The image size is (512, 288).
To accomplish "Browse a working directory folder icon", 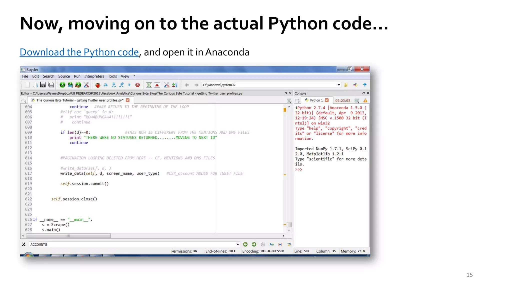I will pyautogui.click(x=346, y=85).
